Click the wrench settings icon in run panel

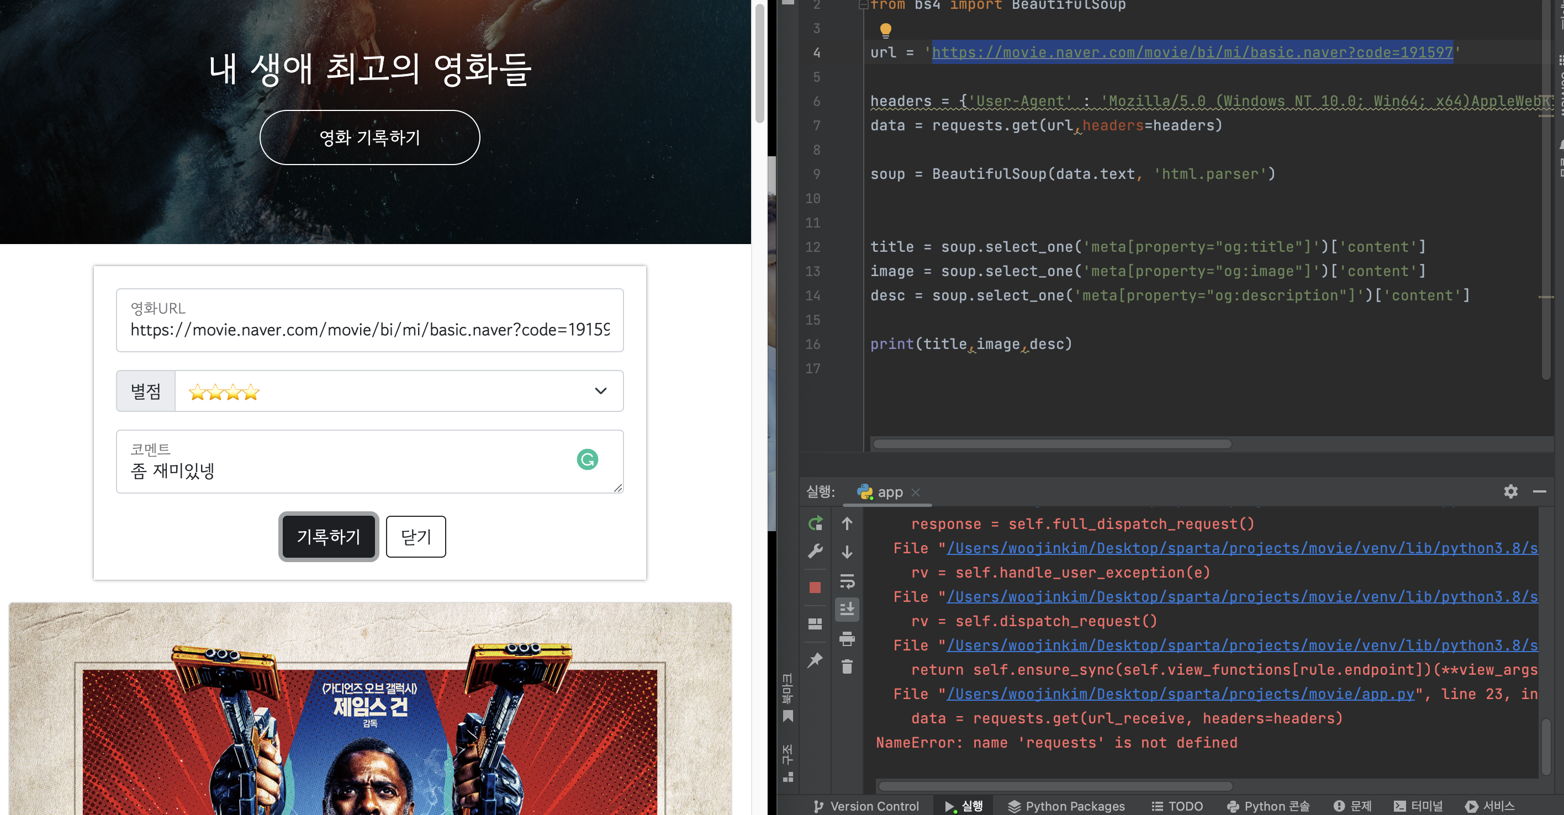[815, 551]
